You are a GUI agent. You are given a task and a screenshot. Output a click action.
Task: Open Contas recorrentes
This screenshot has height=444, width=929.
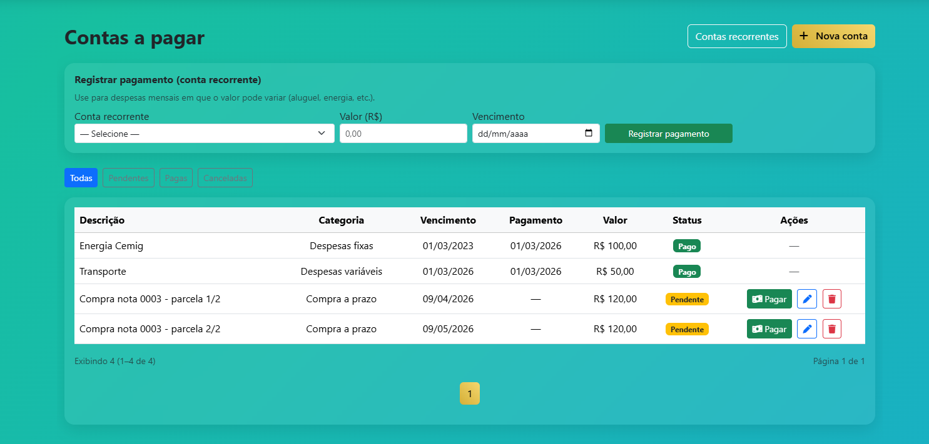(x=737, y=36)
